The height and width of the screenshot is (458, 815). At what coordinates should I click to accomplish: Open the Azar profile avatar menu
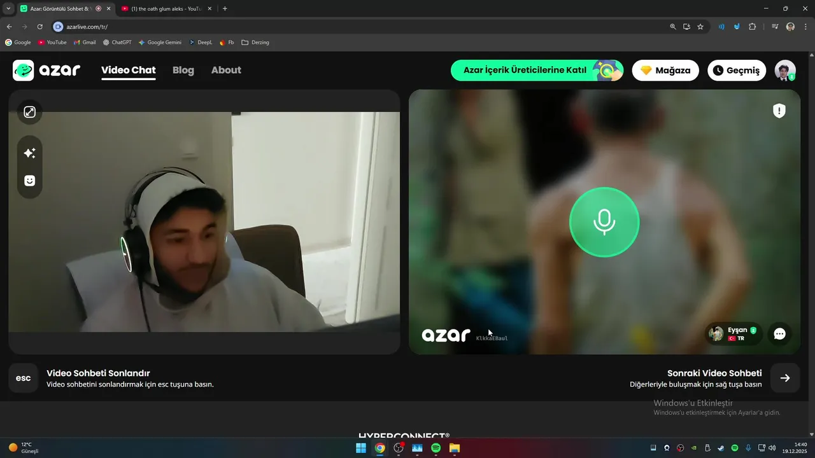tap(785, 70)
